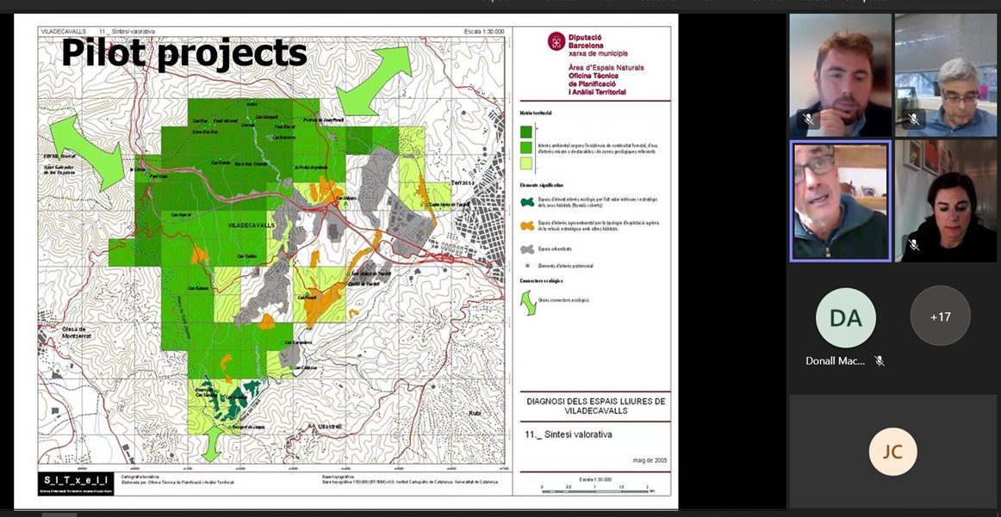Viewport: 1001px width, 517px height.
Task: Click the Donall Mac... participant name
Action: click(x=835, y=360)
